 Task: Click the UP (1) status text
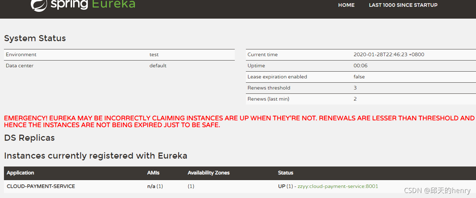[x=285, y=186]
